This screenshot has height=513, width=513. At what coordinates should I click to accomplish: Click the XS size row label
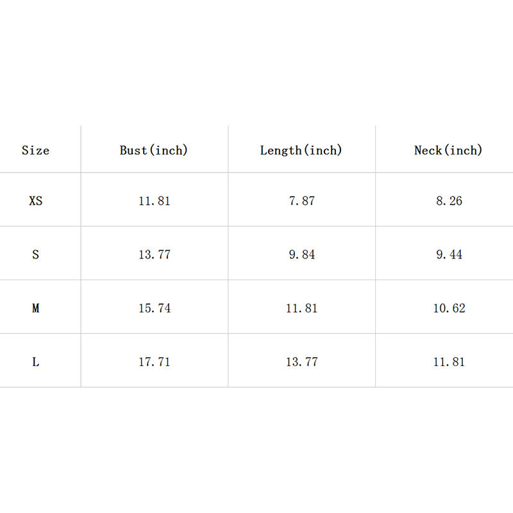coord(35,201)
